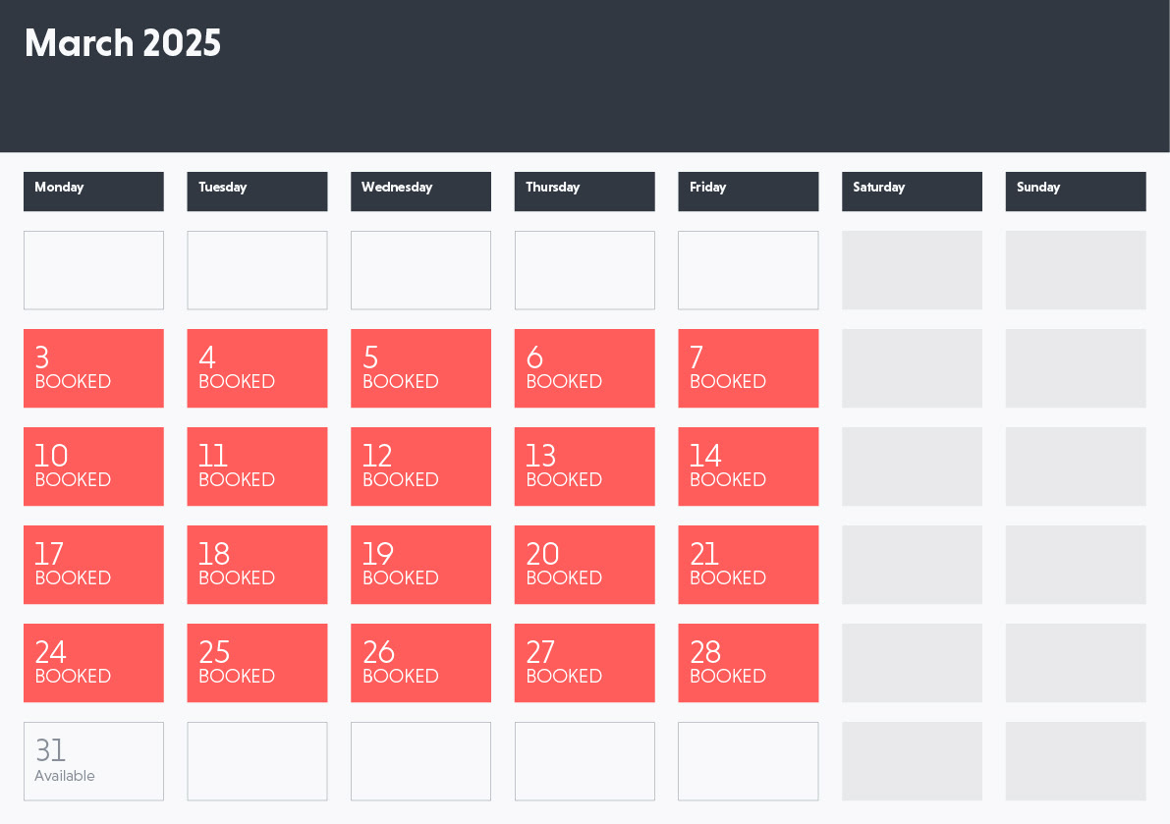Select booked day 17 cell
Screen dimensions: 1170x824
point(93,565)
